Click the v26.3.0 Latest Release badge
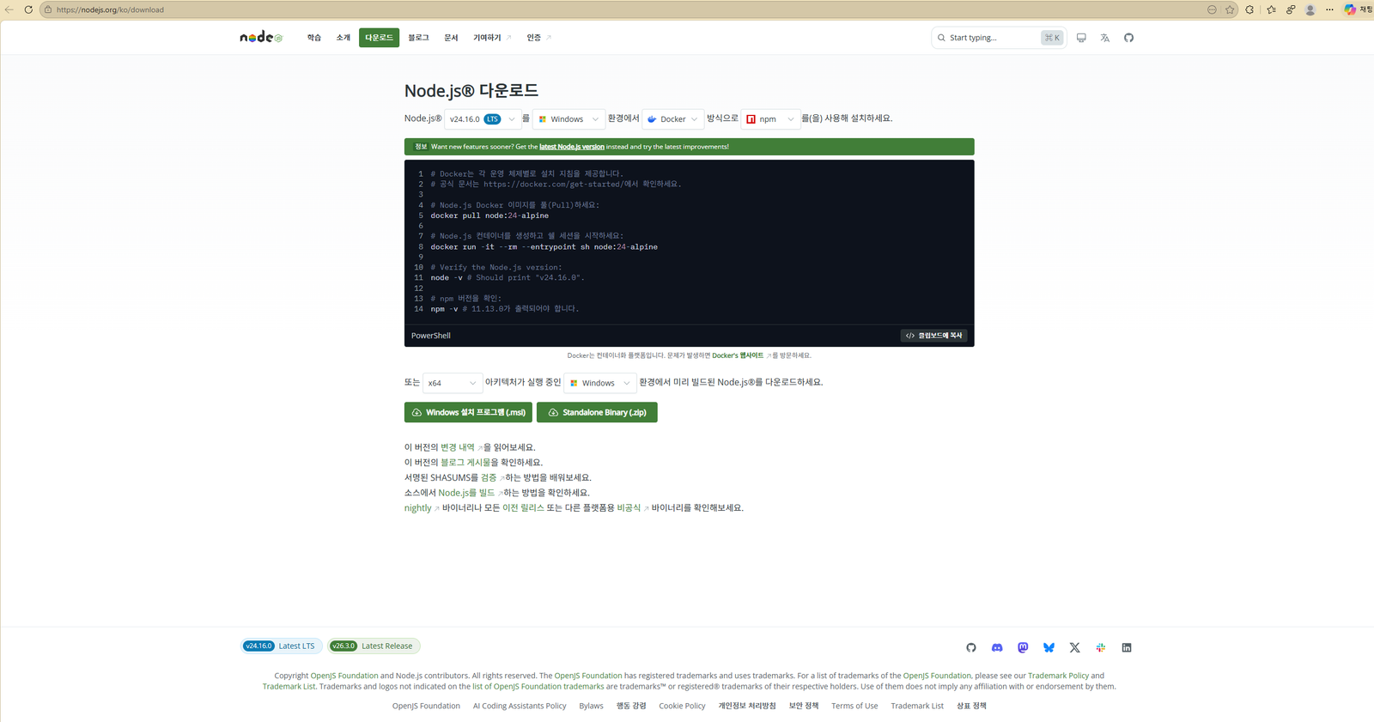1374x722 pixels. (x=374, y=646)
